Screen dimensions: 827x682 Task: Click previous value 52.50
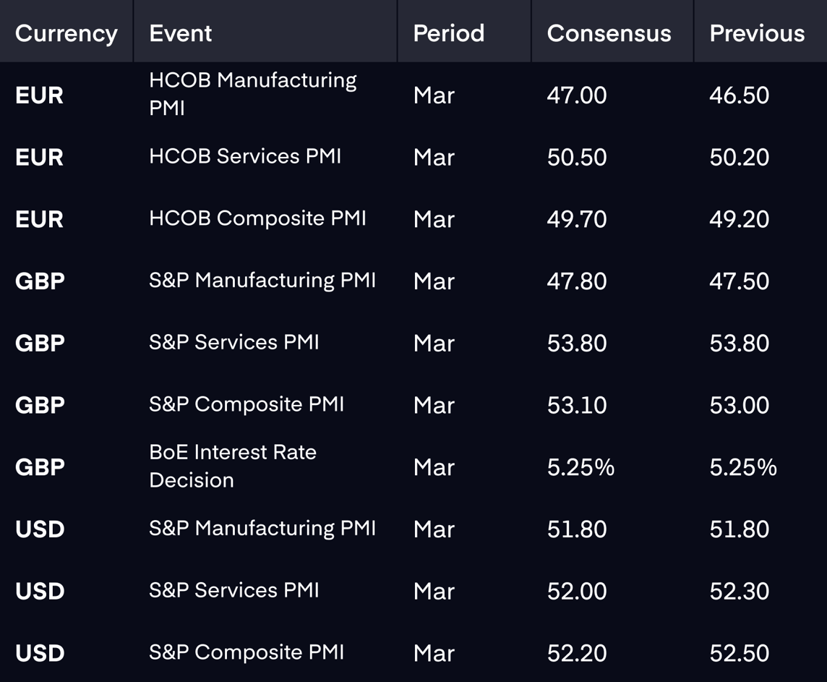[740, 654]
